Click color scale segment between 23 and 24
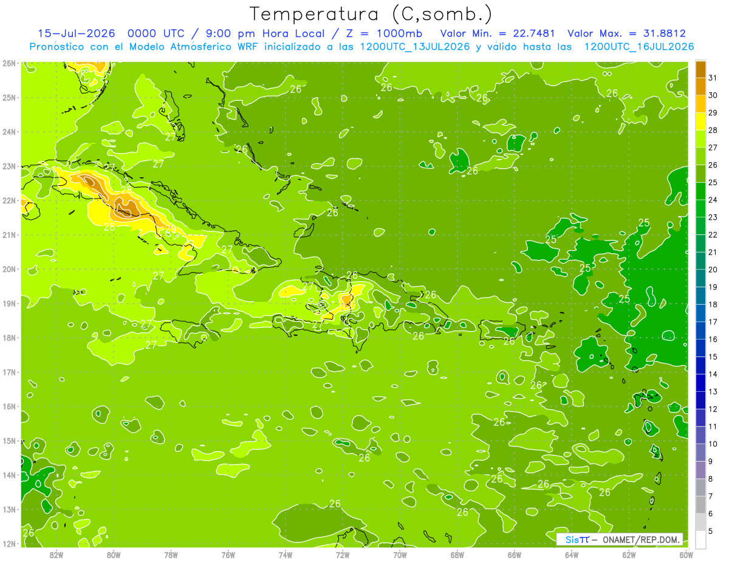This screenshot has width=729, height=563. coord(700,208)
